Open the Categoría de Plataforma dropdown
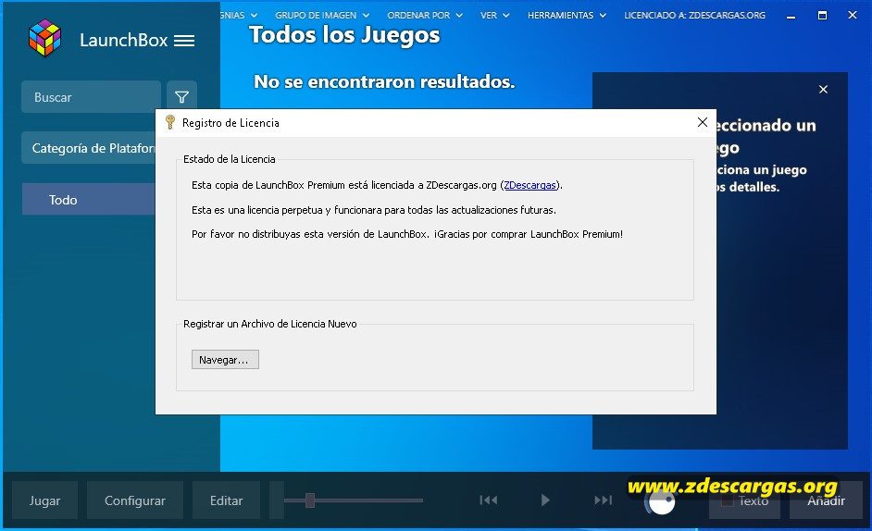The width and height of the screenshot is (872, 531). 89,148
